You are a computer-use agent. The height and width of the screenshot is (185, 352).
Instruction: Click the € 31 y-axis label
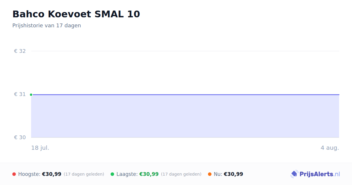pyautogui.click(x=20, y=94)
